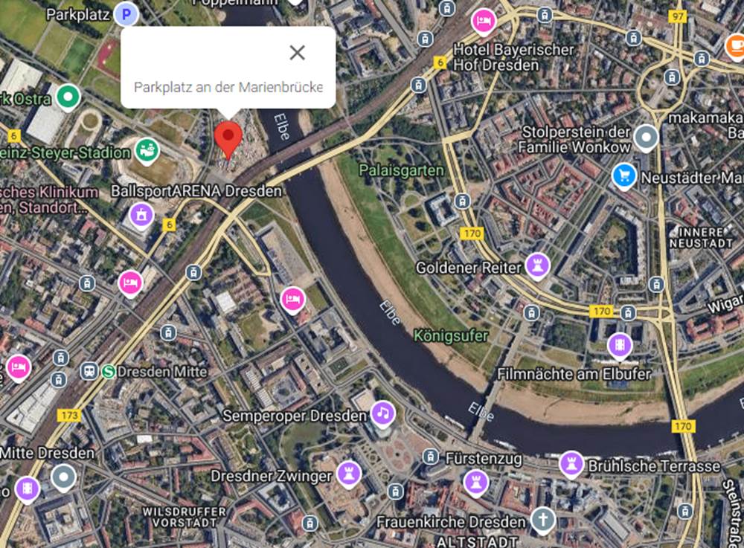Open the Heinz-Steyer-Stadion green stadium marker
Screen dimensions: 744x548
tap(147, 151)
